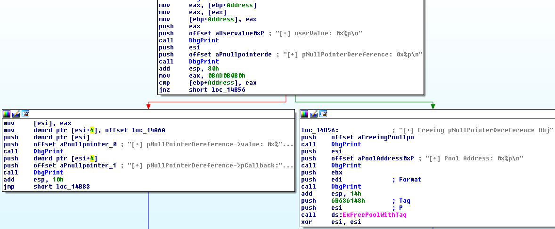
Task: Click the loc_14B56: label in right block
Action: 320,130
